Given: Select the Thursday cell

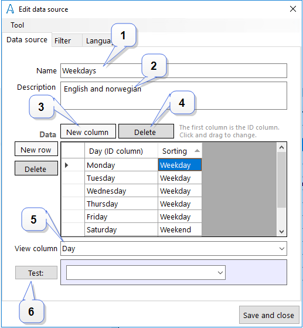Looking at the screenshot, I should tap(121, 204).
